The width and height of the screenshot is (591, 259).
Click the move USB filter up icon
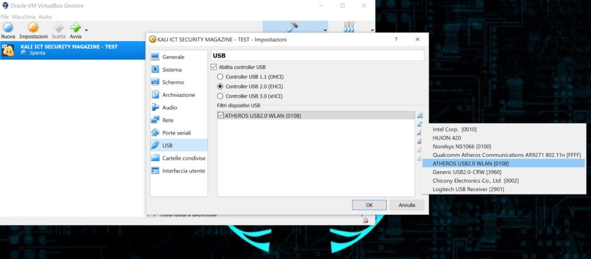pos(419,150)
